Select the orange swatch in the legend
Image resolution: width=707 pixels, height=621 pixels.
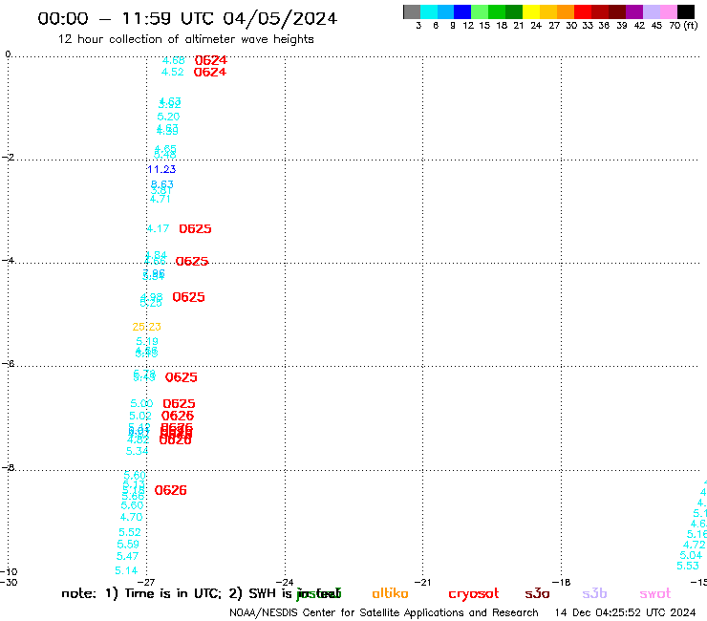click(565, 11)
